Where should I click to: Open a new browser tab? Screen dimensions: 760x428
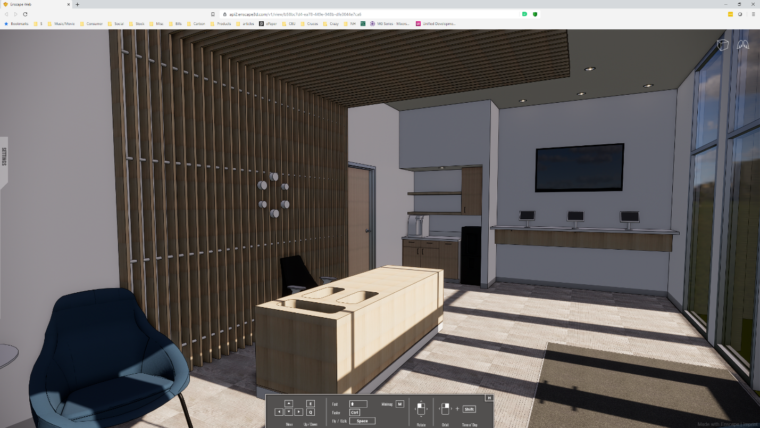click(78, 4)
